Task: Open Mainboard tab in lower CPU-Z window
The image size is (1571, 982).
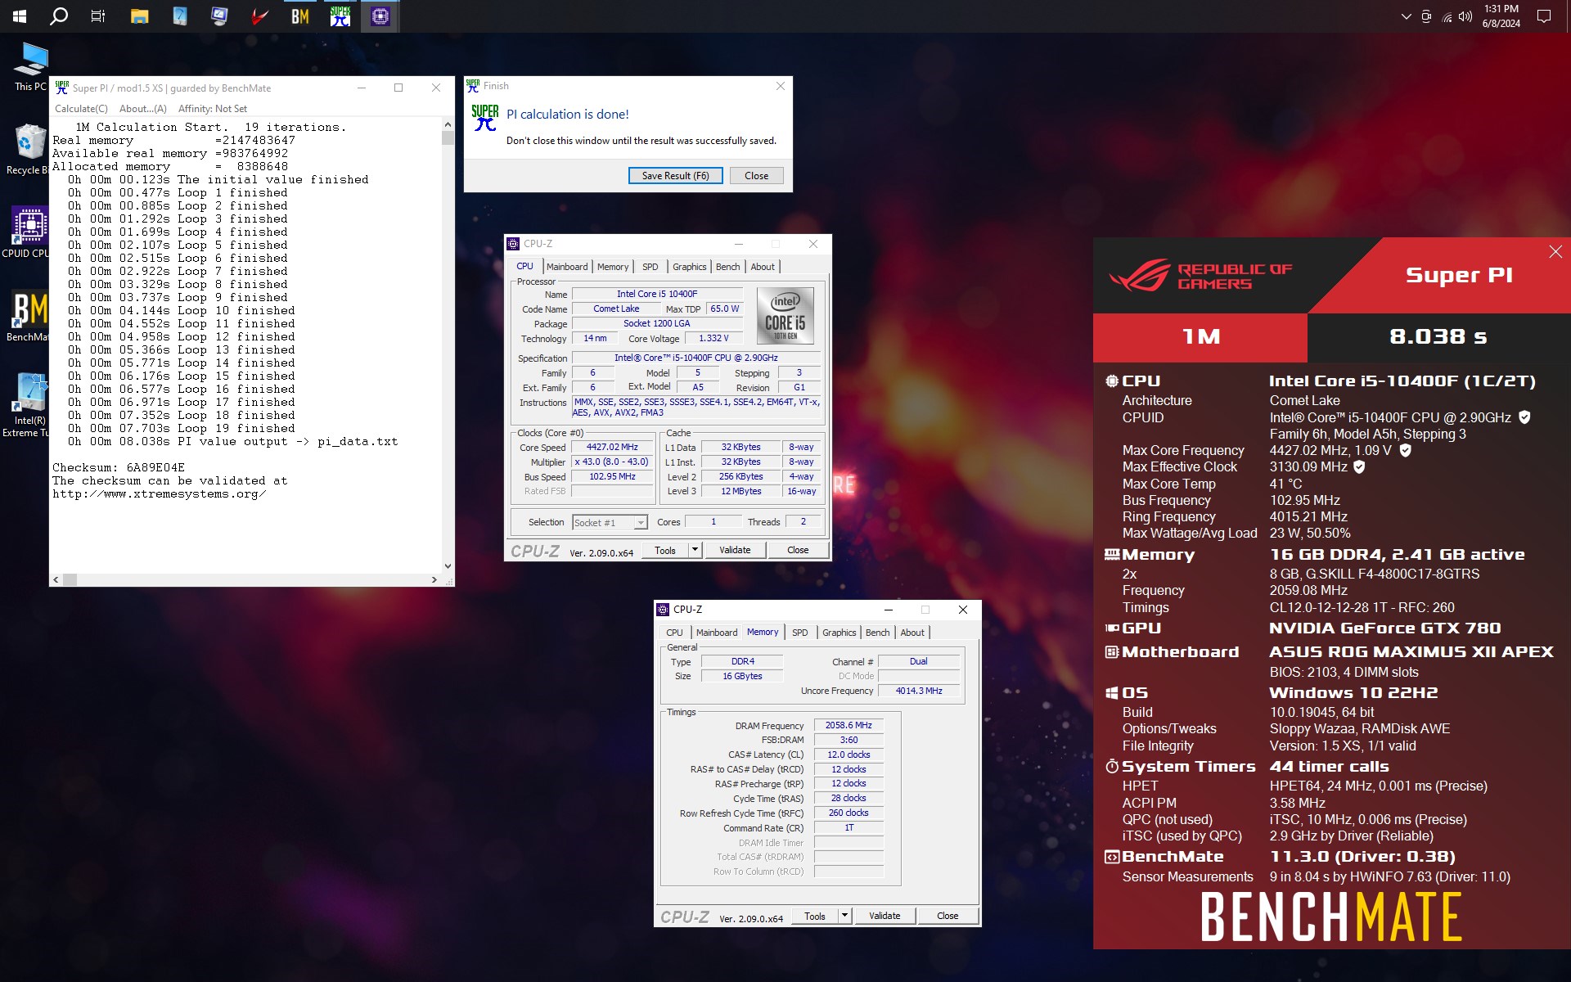Action: 717,633
